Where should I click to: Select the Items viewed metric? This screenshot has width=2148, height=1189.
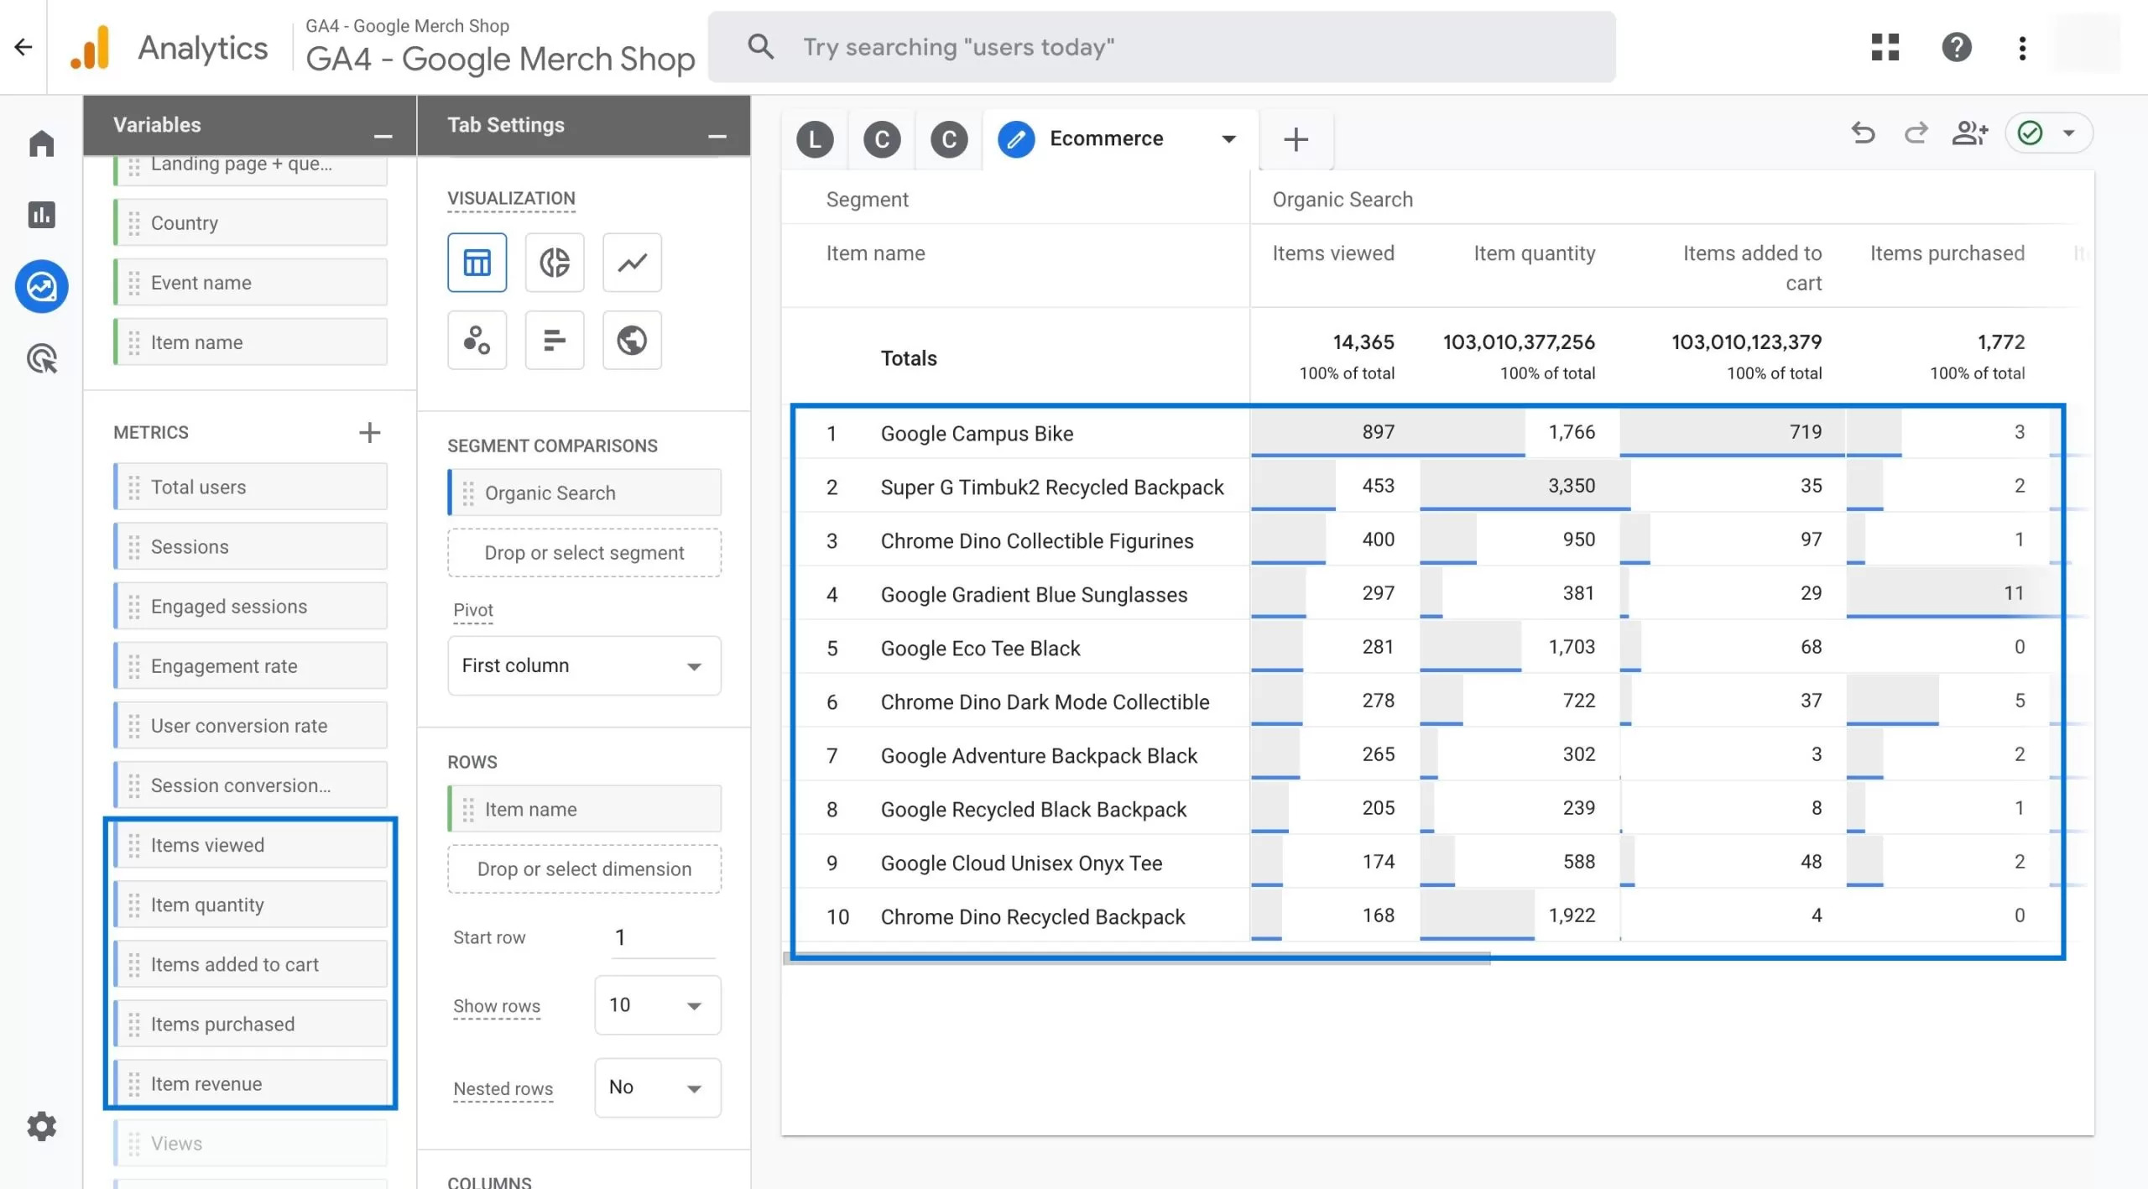[250, 845]
